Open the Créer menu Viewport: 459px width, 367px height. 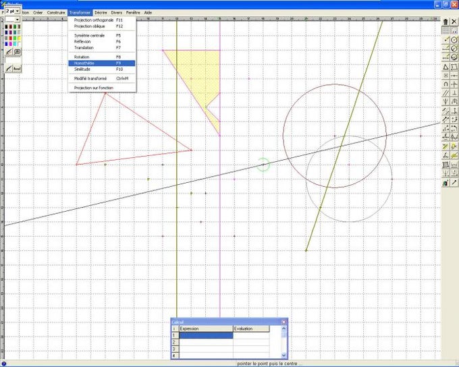pyautogui.click(x=38, y=13)
